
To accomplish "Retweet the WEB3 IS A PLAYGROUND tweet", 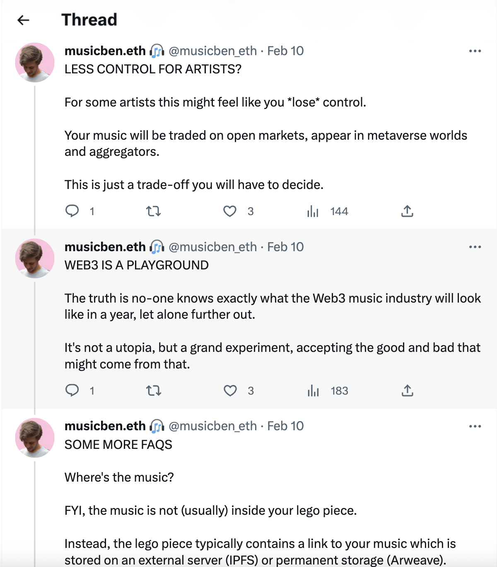I will 154,391.
